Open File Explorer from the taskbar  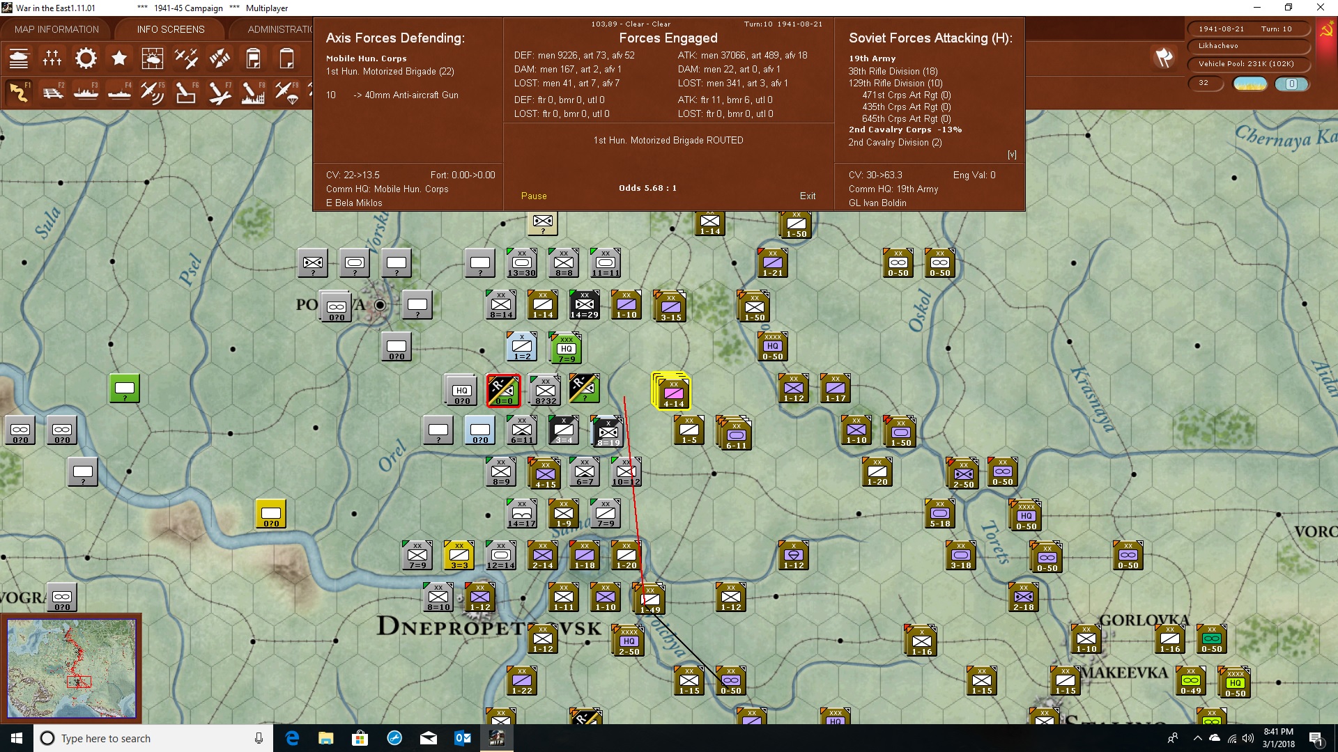(x=326, y=738)
